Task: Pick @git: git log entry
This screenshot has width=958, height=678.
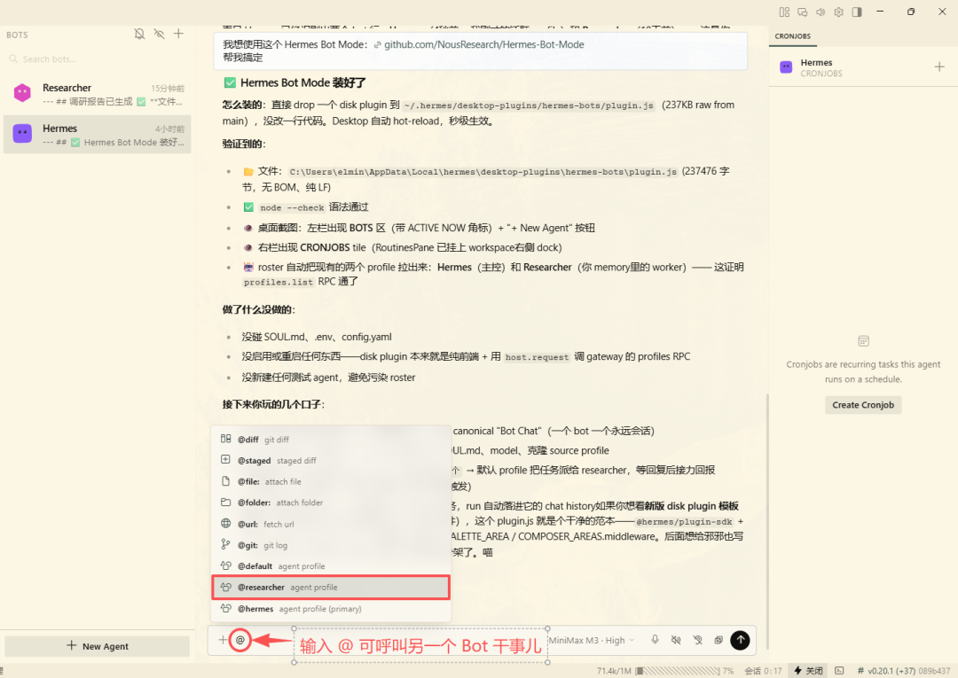Action: point(331,545)
